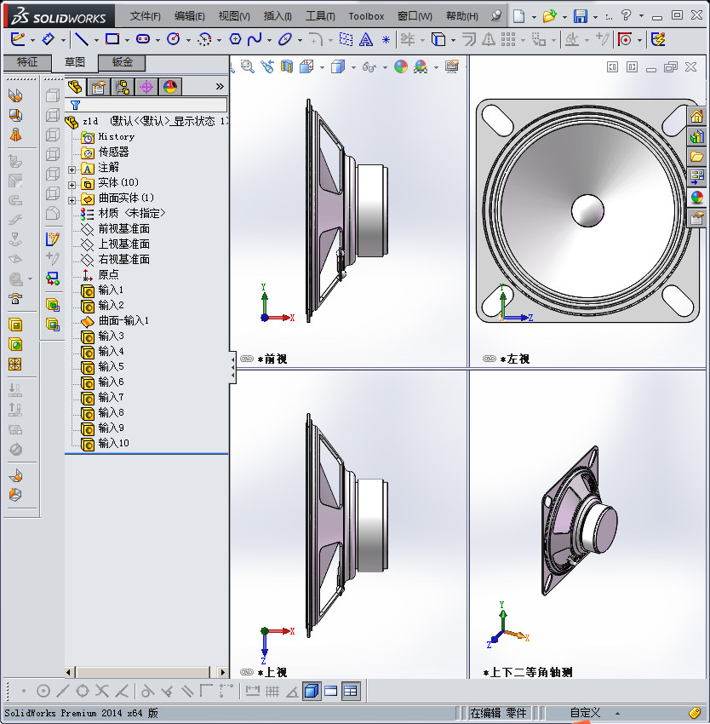Screen dimensions: 710x724
Task: Toggle the grid snap icon in sketch bar
Action: coord(272,691)
